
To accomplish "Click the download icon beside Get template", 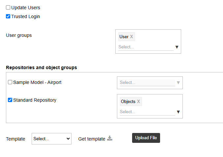I will coord(110,139).
